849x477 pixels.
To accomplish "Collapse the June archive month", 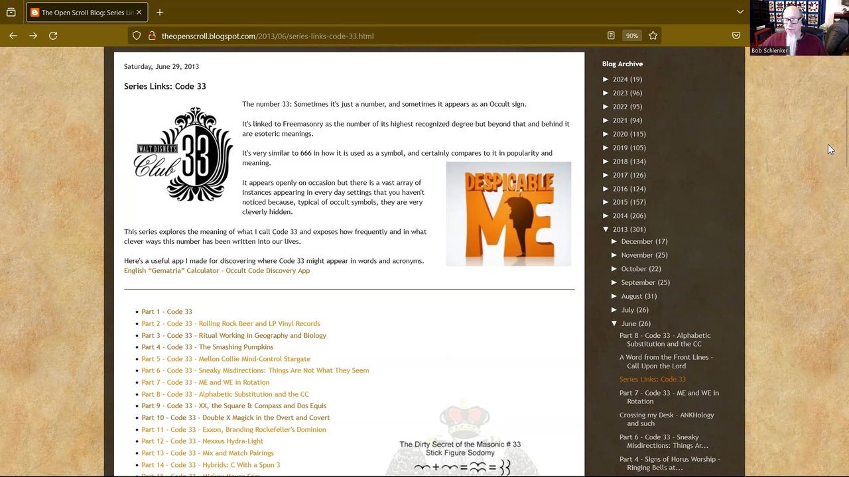I will click(x=614, y=323).
